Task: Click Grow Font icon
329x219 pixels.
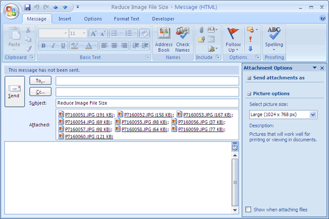Action: click(x=94, y=33)
